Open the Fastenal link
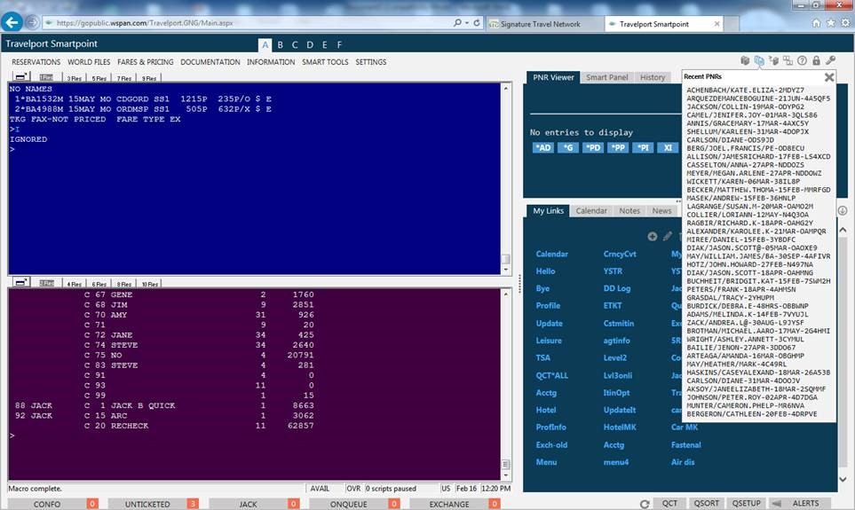This screenshot has width=855, height=510. (686, 444)
